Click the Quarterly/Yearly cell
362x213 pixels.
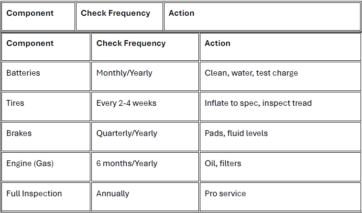tap(145, 136)
